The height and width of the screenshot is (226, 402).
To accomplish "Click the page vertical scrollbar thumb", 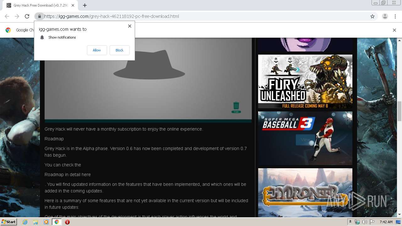I will pyautogui.click(x=399, y=111).
